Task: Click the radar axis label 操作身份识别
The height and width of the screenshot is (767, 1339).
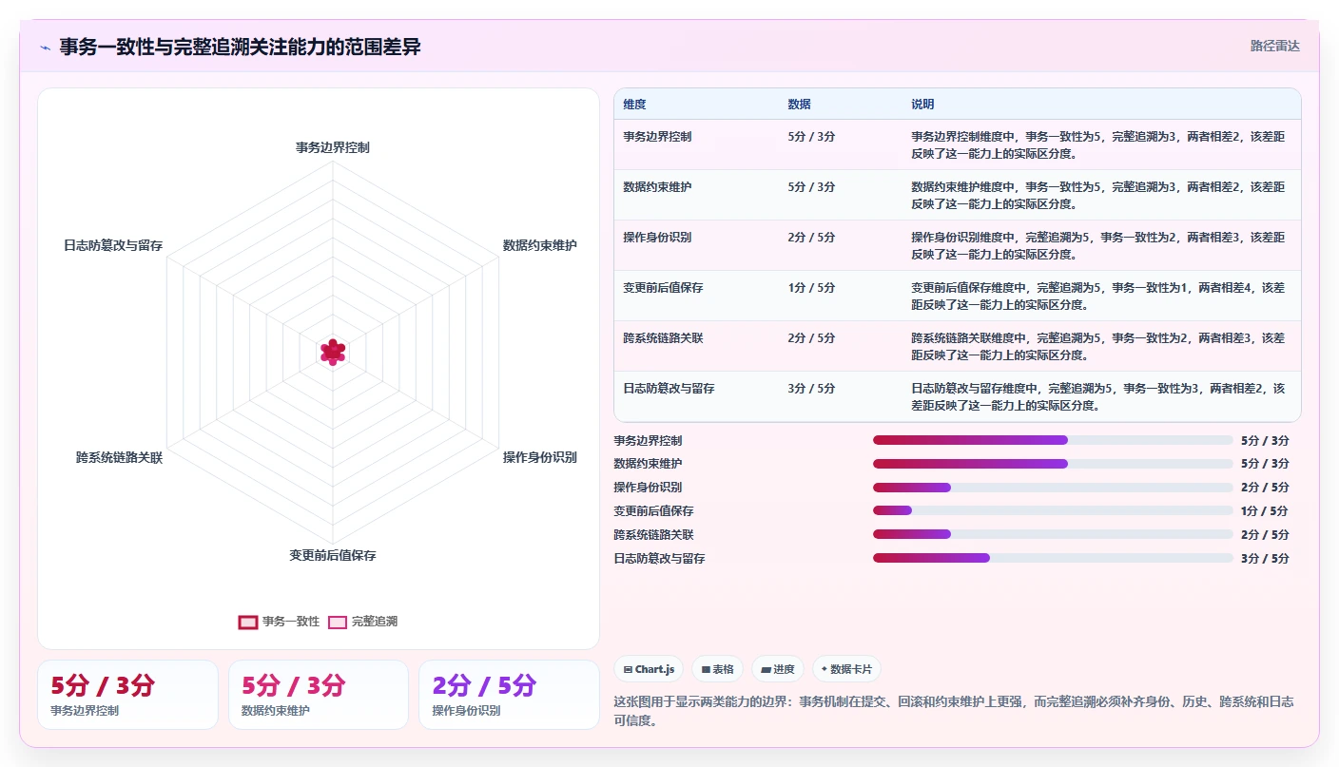Action: (539, 457)
